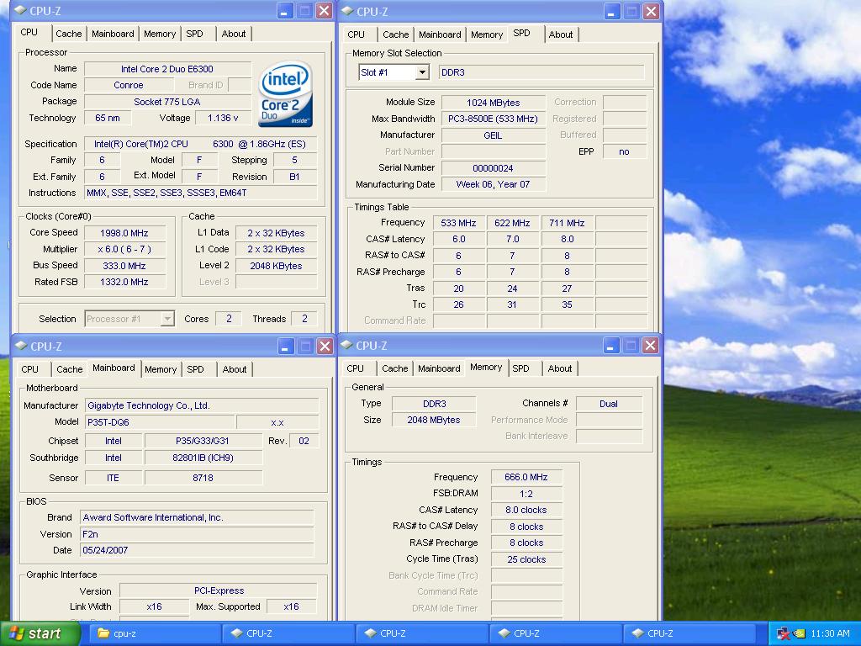Open the Cache tab in the Processor window
Viewport: 861px width, 646px height.
(69, 34)
